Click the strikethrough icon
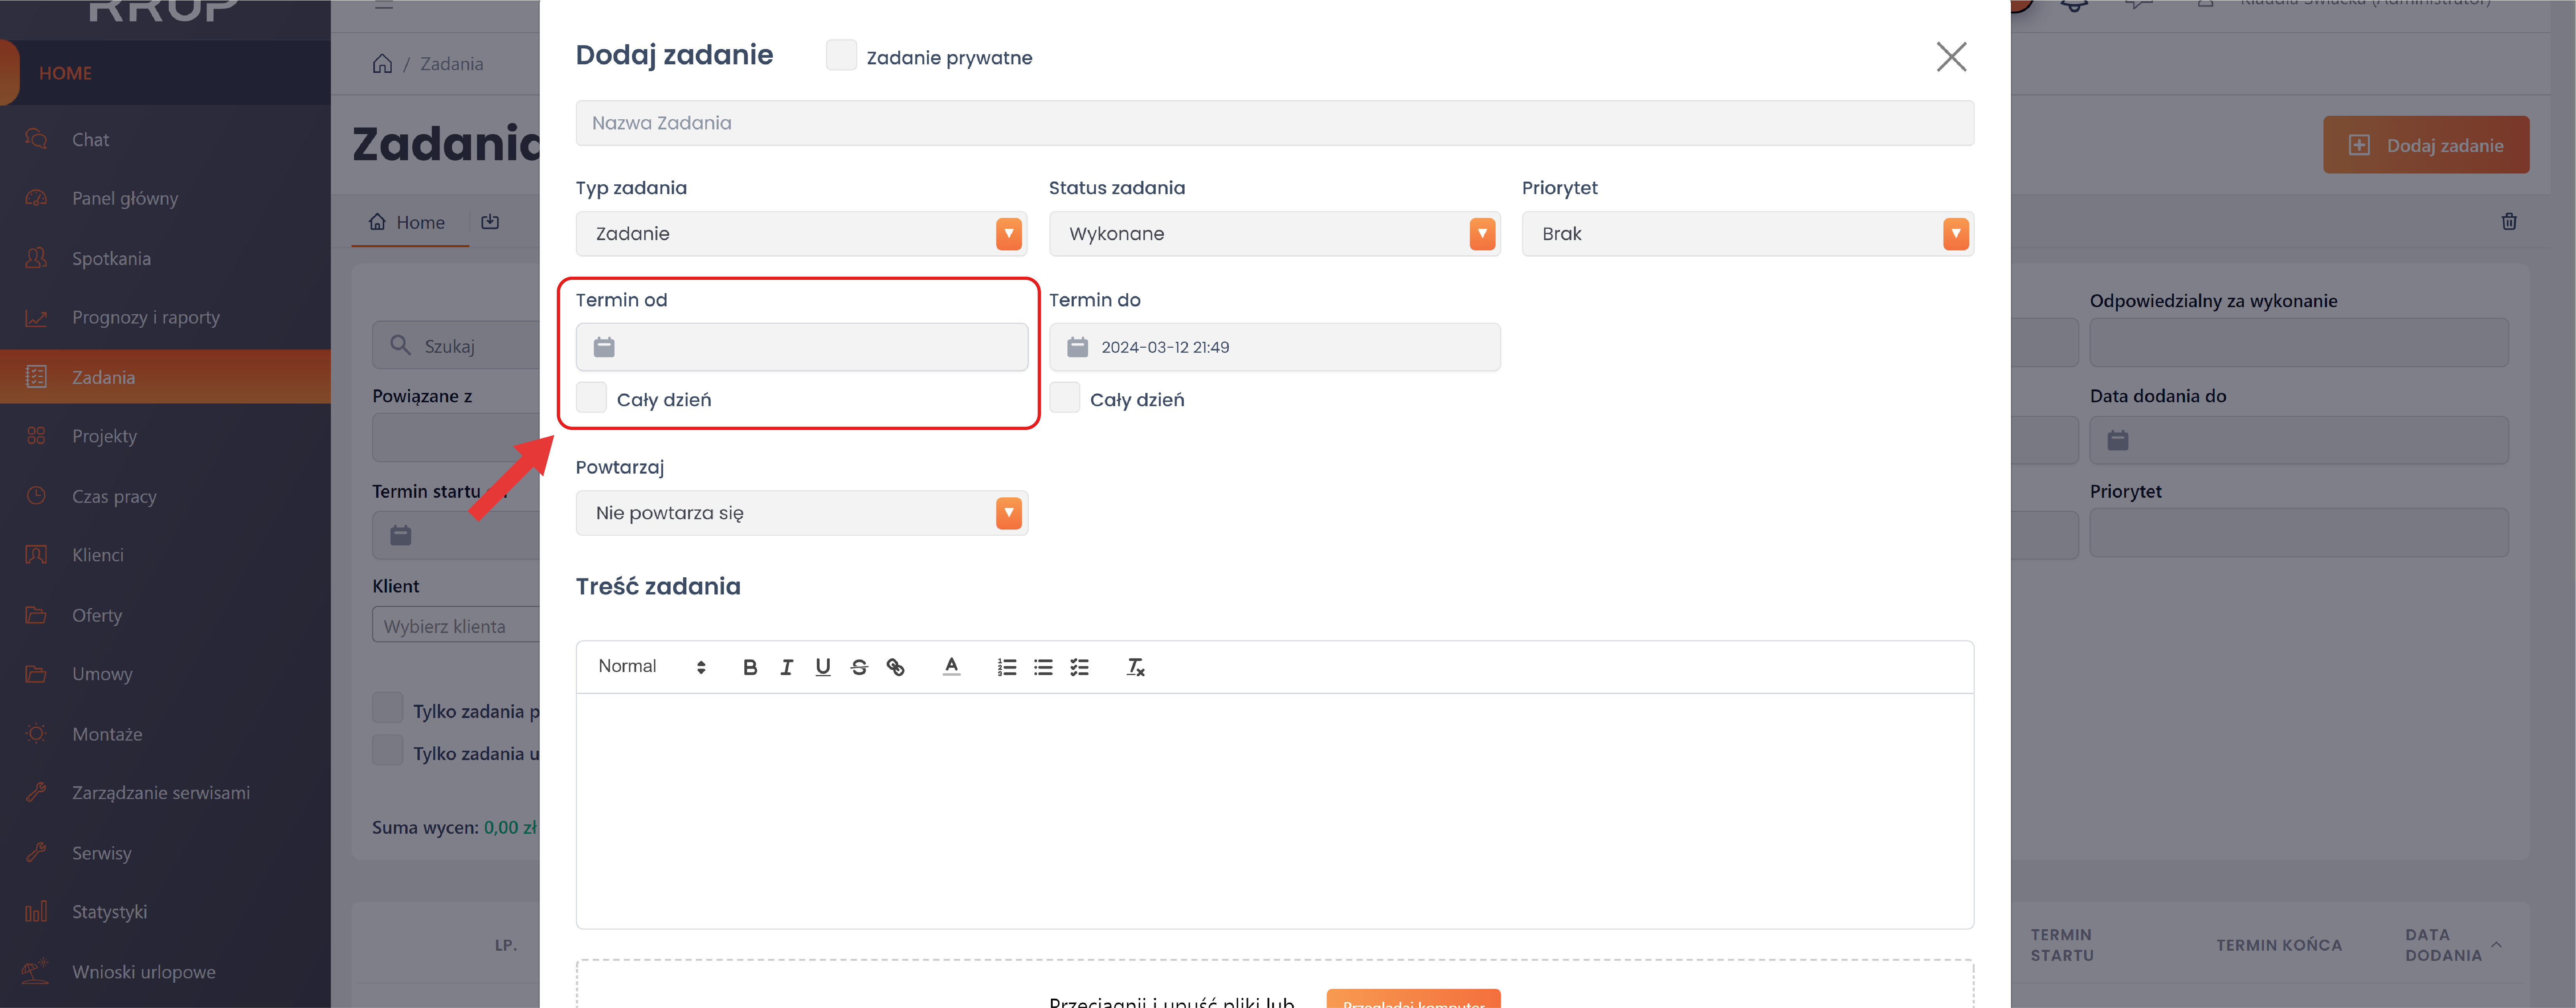2576x1008 pixels. 859,667
